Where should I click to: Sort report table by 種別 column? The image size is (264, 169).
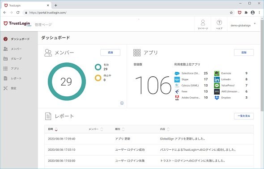(x=123, y=129)
